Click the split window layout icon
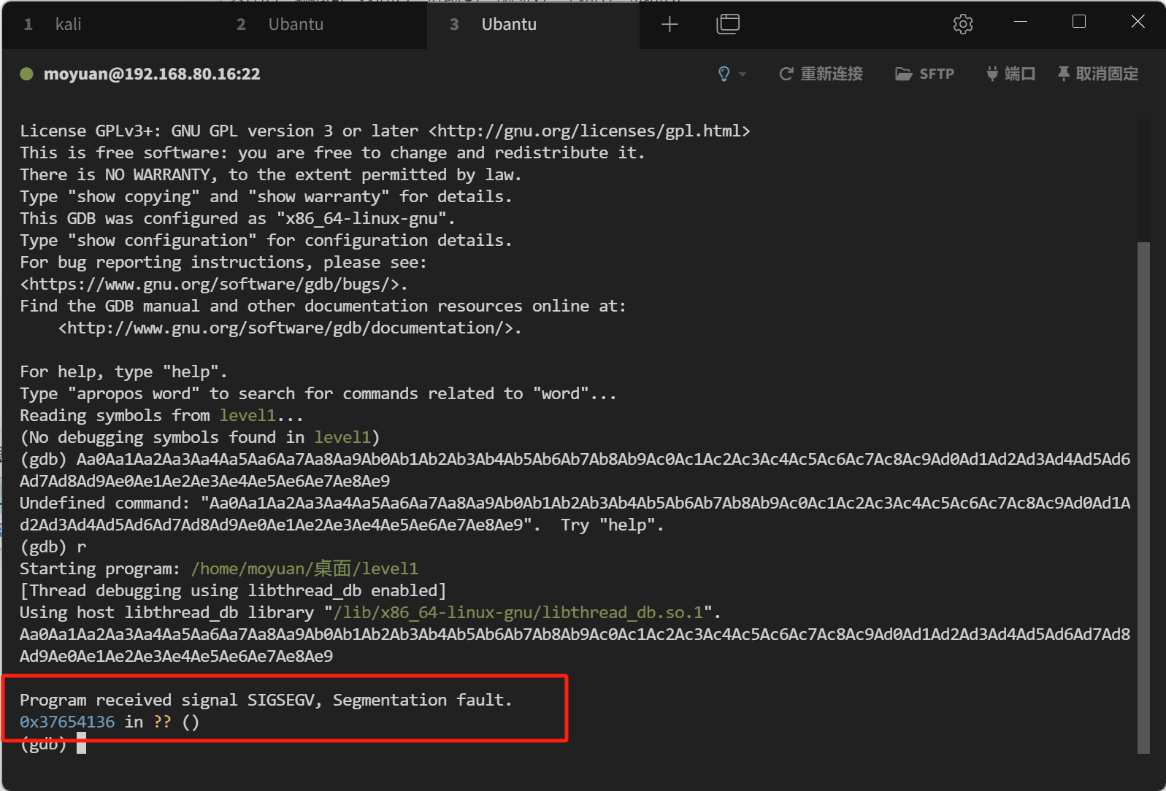This screenshot has height=791, width=1166. pyautogui.click(x=728, y=25)
